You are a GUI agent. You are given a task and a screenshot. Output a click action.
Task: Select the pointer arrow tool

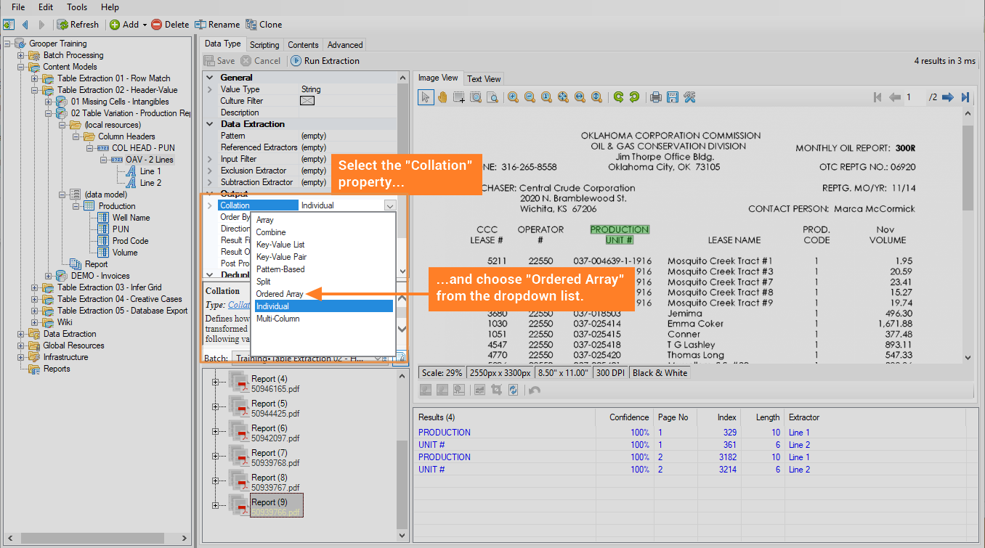(x=426, y=97)
